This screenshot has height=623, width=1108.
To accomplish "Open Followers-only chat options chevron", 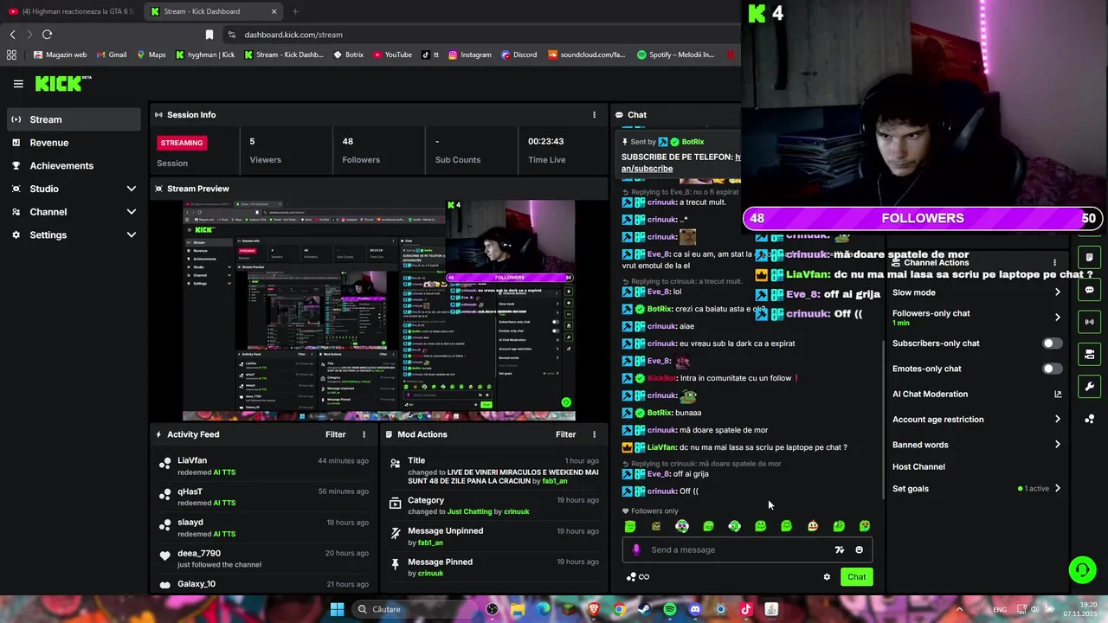I will coord(1057,318).
